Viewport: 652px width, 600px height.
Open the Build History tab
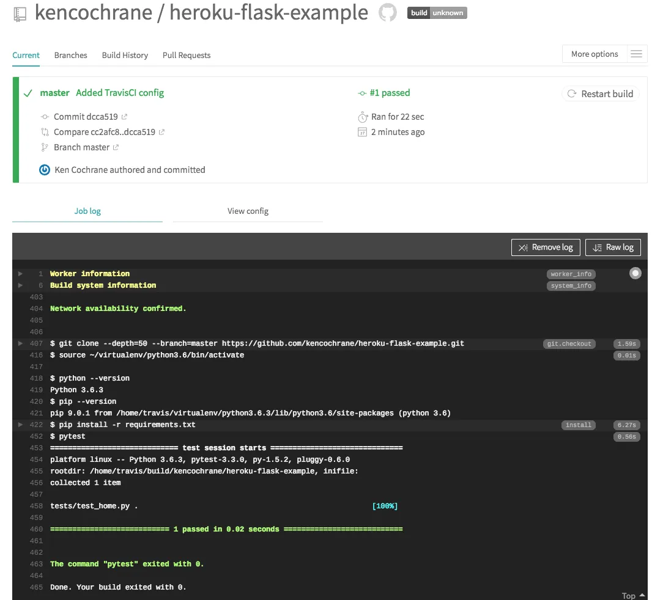coord(125,55)
